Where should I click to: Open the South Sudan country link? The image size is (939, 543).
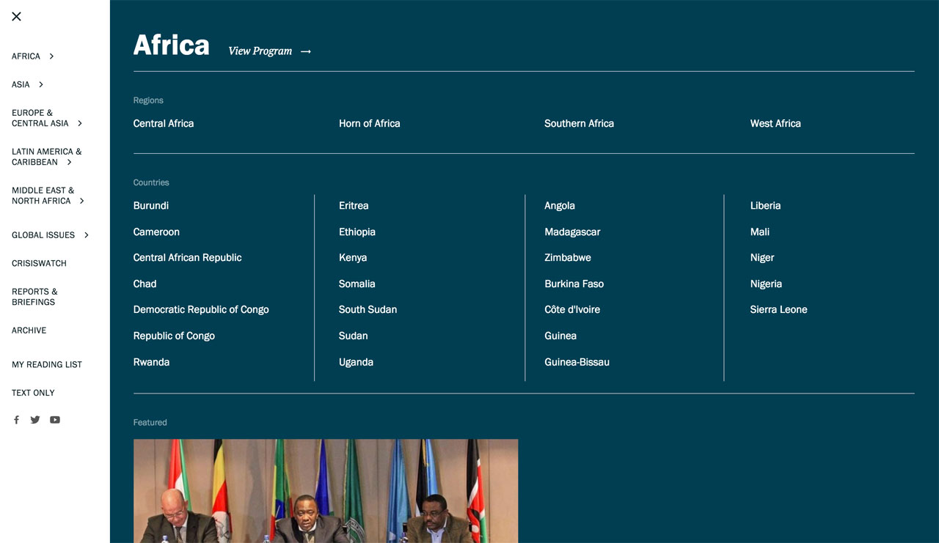pyautogui.click(x=368, y=310)
